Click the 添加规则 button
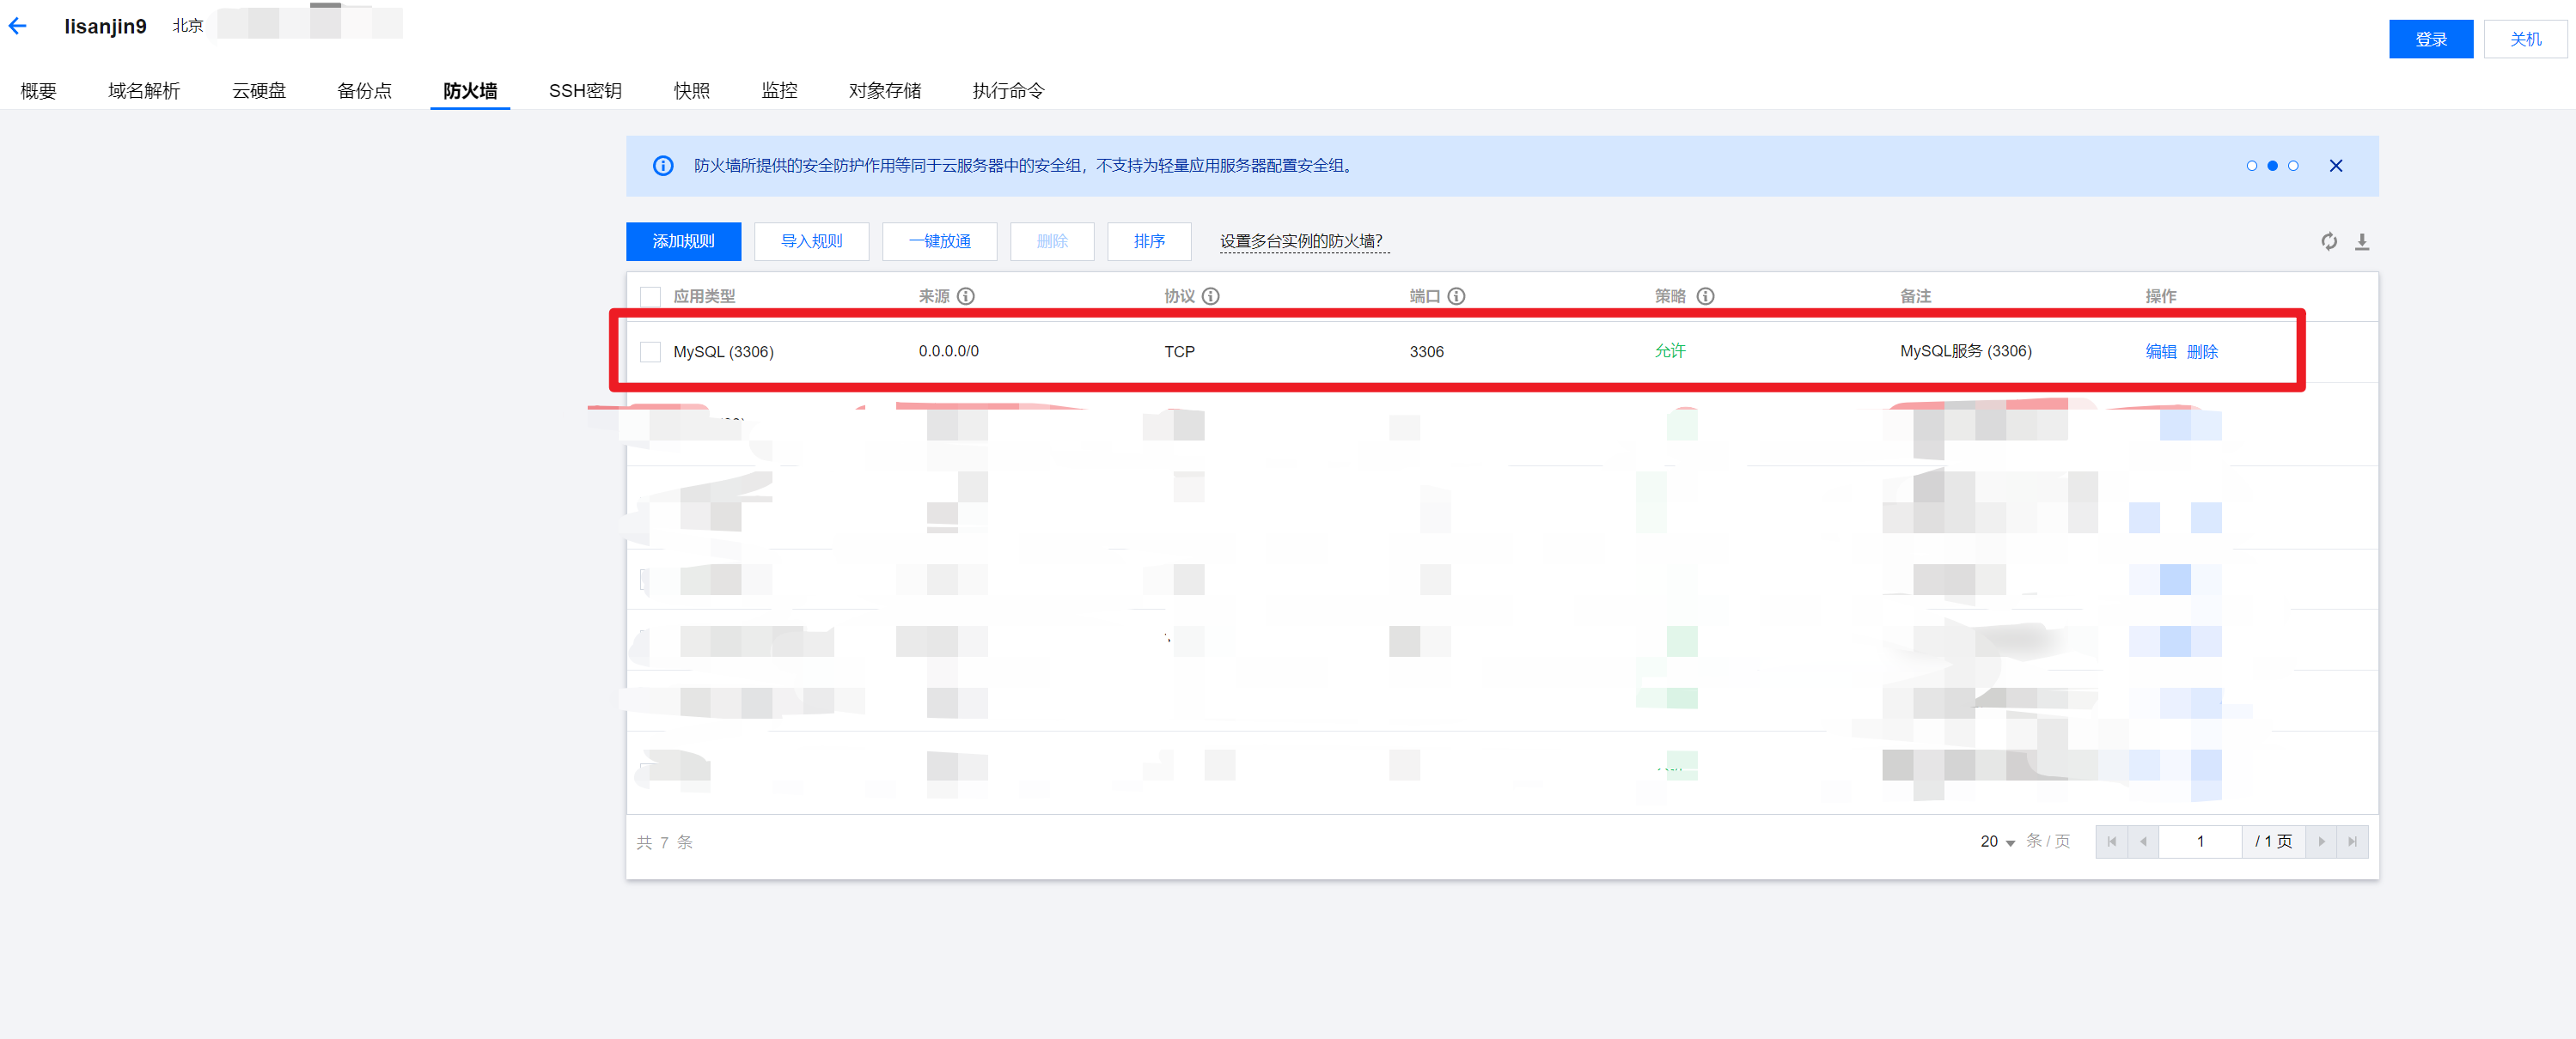The width and height of the screenshot is (2576, 1039). pyautogui.click(x=683, y=242)
